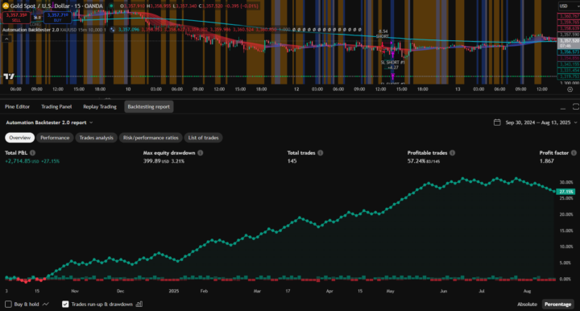Click the TradingView logo on the chart

tap(9, 77)
